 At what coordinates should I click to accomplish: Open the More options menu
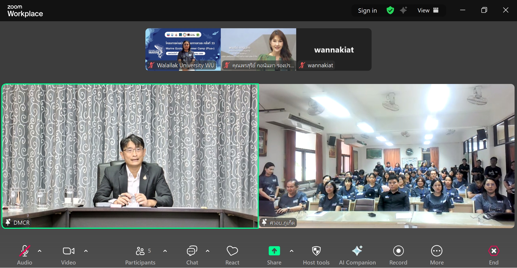(436, 255)
